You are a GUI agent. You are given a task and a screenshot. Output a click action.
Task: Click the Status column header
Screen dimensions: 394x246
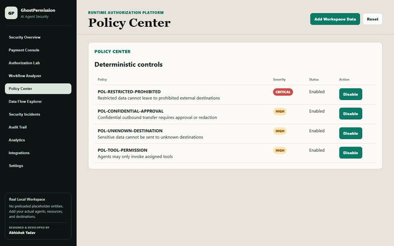(x=314, y=80)
